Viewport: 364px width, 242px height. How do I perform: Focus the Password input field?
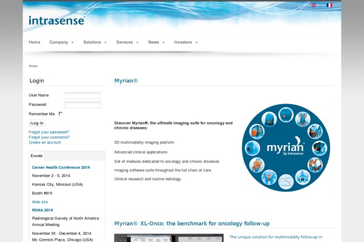[83, 105]
